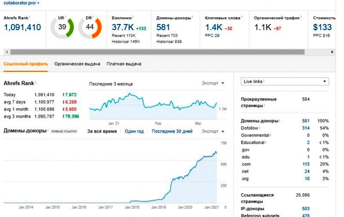Click the Ahrefs Rank line chart
The height and width of the screenshot is (217, 344).
click(153, 105)
